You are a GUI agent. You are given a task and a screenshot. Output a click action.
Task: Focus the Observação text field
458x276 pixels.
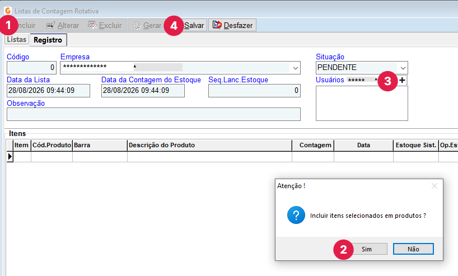click(x=153, y=114)
